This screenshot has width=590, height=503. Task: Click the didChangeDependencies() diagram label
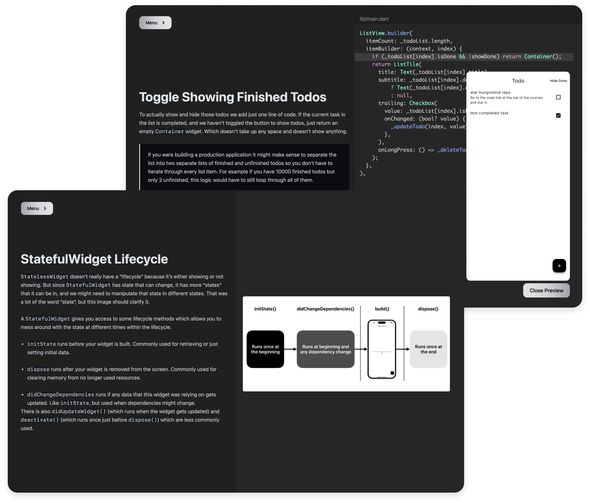point(325,309)
